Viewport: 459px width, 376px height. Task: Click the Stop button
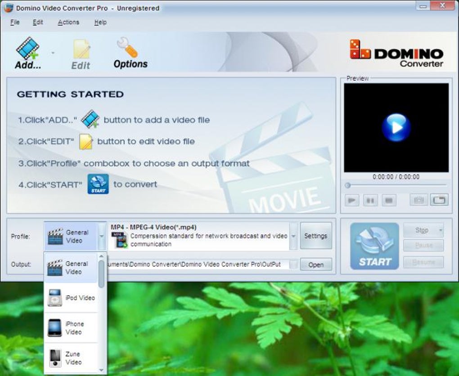(x=421, y=230)
